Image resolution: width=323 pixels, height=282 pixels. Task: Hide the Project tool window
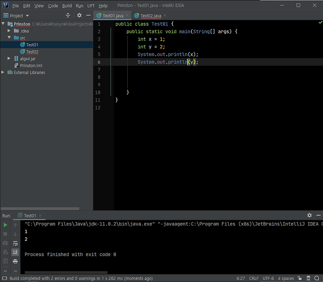(x=88, y=15)
